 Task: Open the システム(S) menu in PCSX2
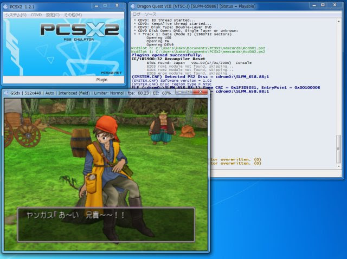coord(16,15)
